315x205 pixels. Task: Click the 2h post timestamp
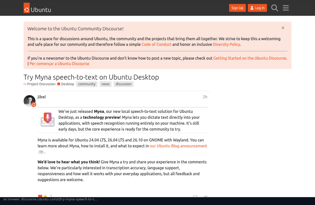(205, 97)
